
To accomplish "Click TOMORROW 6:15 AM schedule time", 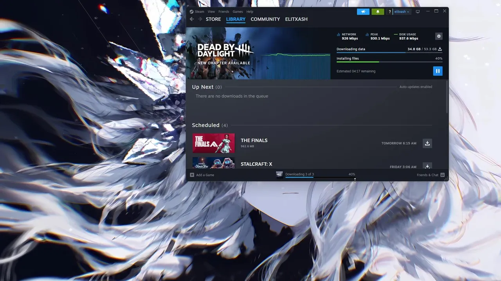I will [x=399, y=143].
